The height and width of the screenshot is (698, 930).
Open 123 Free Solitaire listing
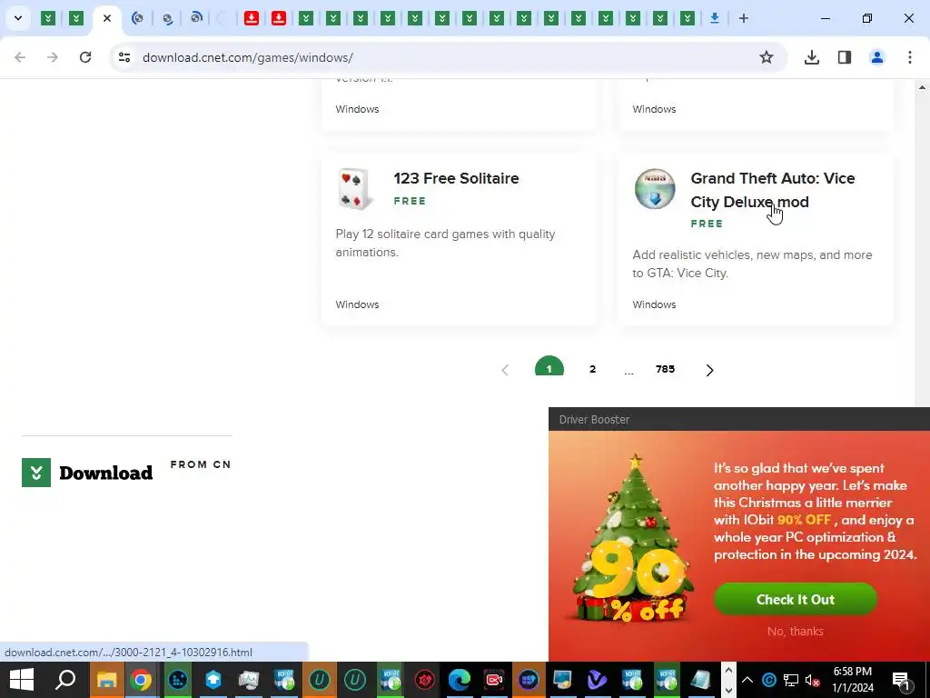[456, 178]
